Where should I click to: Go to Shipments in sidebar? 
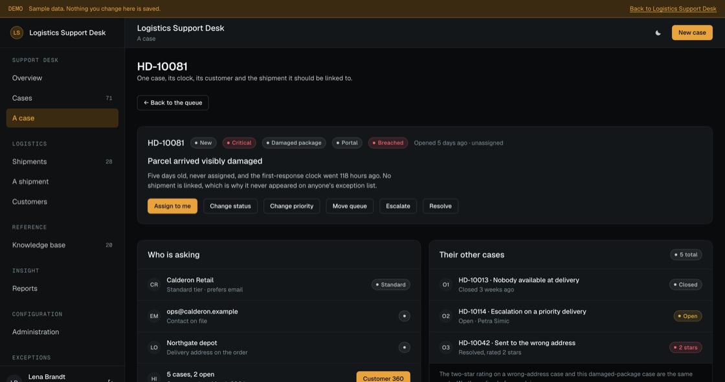click(x=62, y=162)
